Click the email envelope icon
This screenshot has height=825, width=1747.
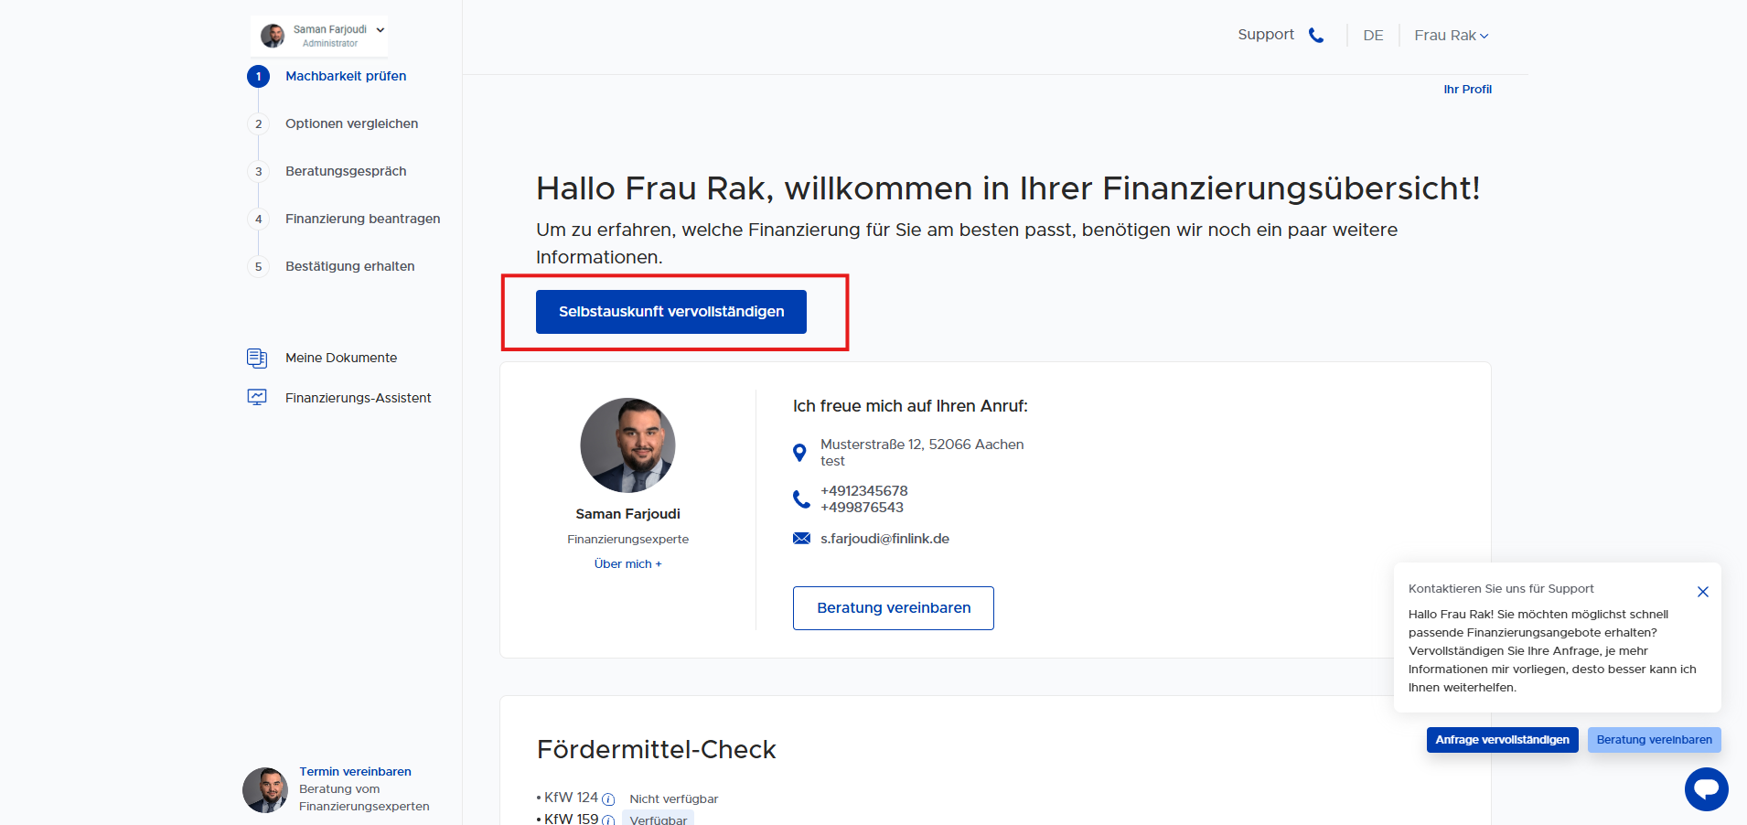tap(801, 539)
